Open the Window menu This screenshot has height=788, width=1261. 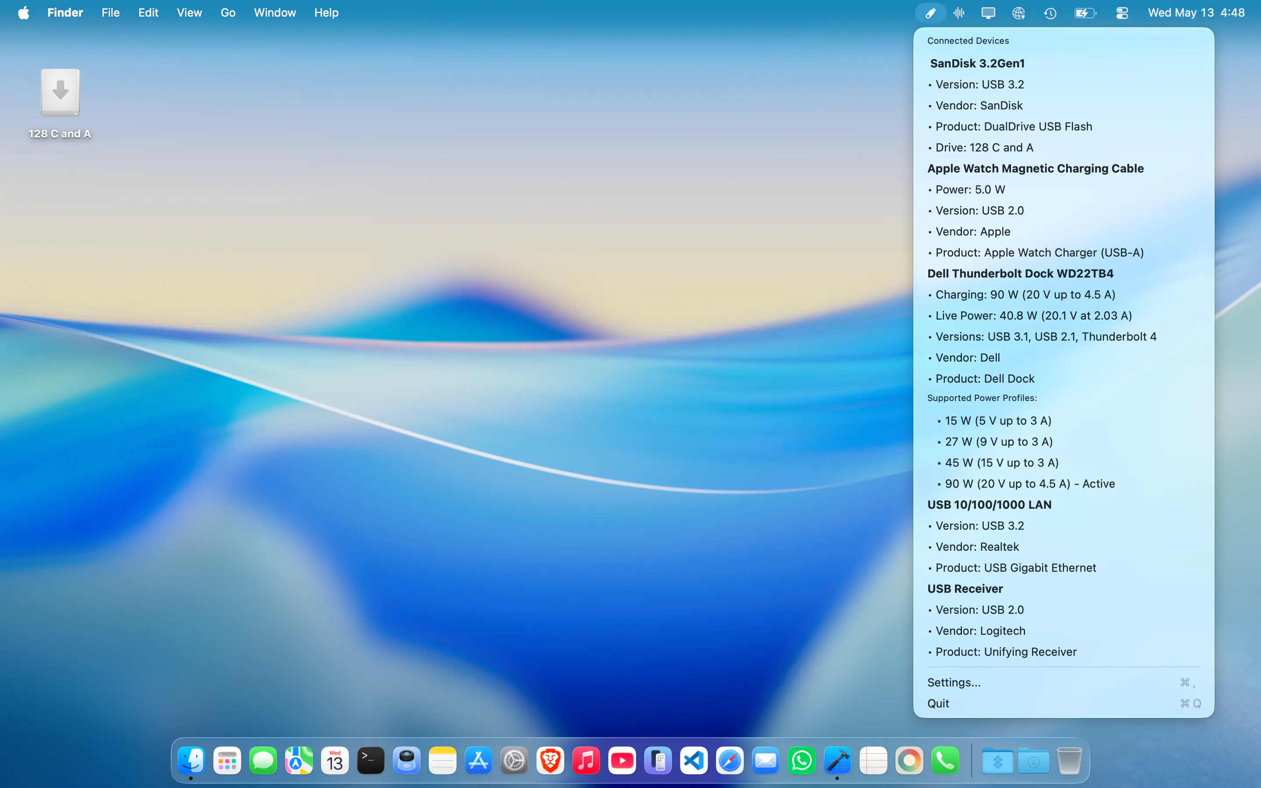click(x=275, y=13)
